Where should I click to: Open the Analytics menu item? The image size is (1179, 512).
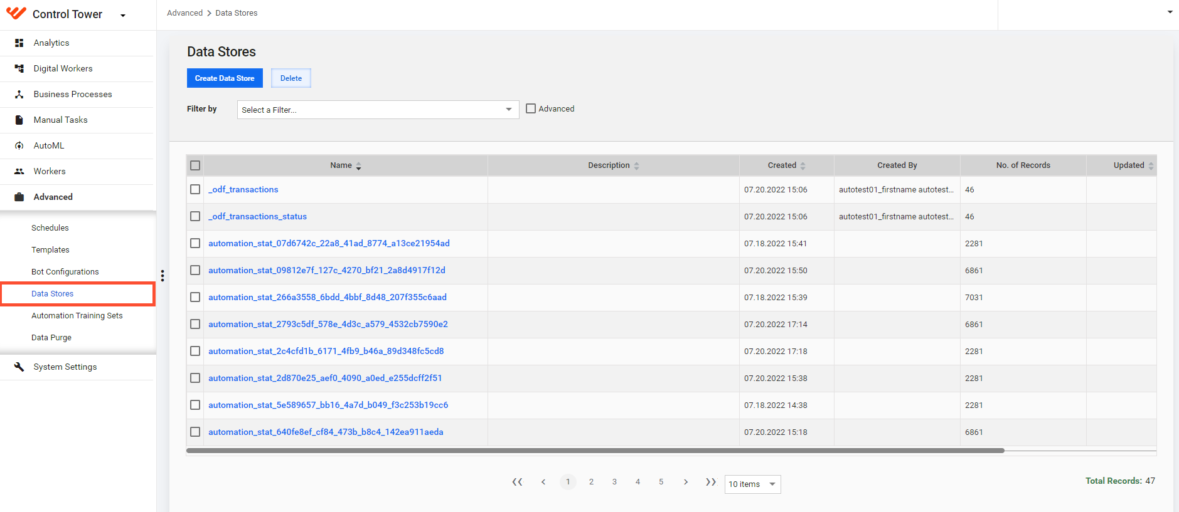(x=51, y=43)
